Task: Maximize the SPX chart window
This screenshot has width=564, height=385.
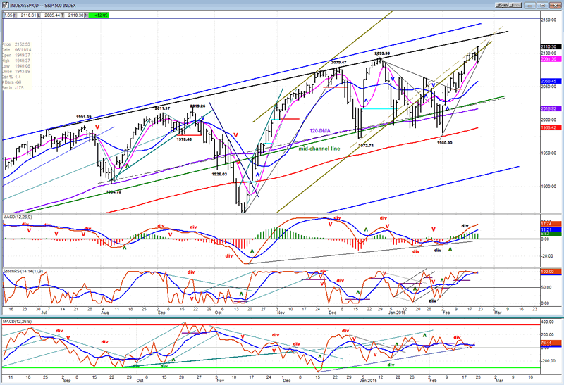Action: tap(542, 5)
